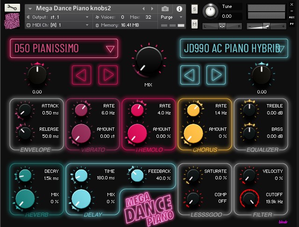
Task: Expand the Output st. 1 dropdown
Action: (x=87, y=17)
